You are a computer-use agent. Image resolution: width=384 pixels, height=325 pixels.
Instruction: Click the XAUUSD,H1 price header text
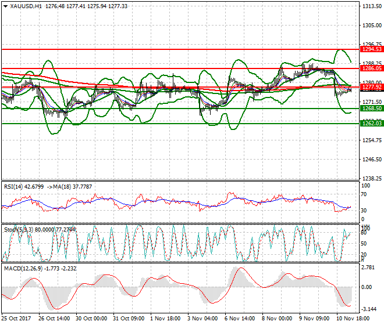(69, 6)
